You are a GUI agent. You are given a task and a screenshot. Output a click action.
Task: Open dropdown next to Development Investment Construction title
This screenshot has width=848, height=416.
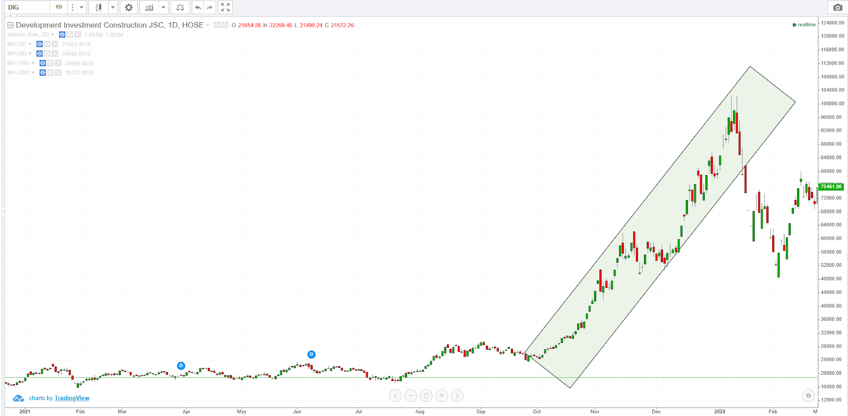[208, 25]
